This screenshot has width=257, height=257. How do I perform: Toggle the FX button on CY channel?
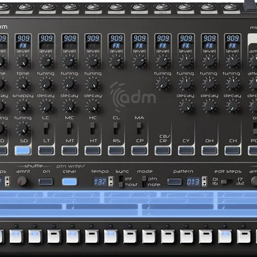pos(186,46)
